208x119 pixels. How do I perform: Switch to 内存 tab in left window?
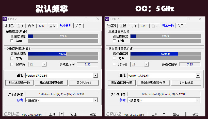pyautogui.click(x=31, y=26)
